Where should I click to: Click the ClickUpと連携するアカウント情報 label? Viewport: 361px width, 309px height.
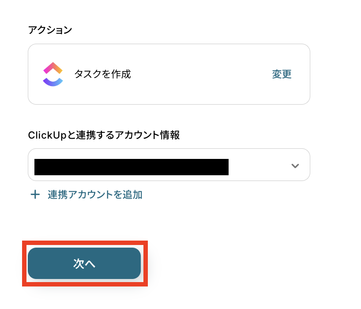104,135
